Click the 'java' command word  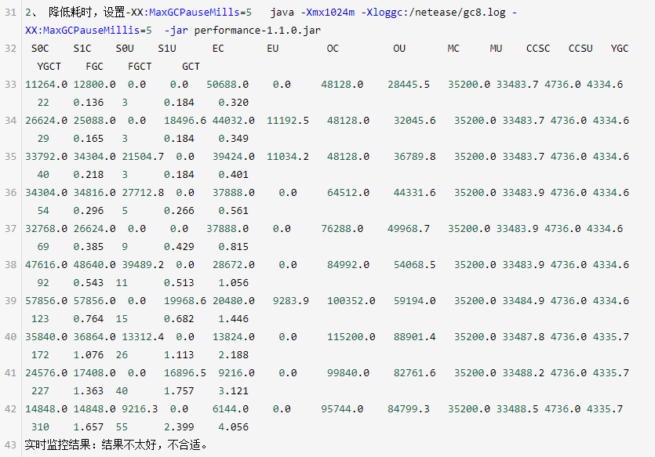pyautogui.click(x=282, y=13)
